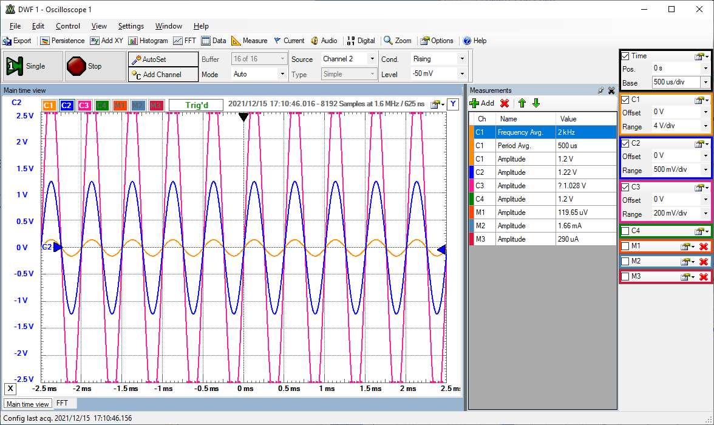Viewport: 714px width, 425px height.
Task: Expand the C2 Range dropdown
Action: [704, 170]
